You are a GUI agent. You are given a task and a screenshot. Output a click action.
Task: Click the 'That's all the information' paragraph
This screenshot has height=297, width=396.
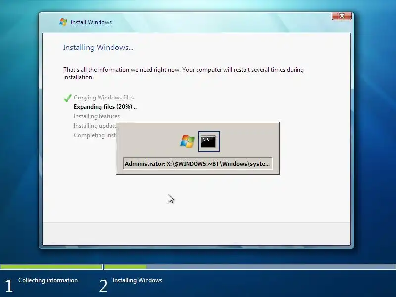[183, 73]
